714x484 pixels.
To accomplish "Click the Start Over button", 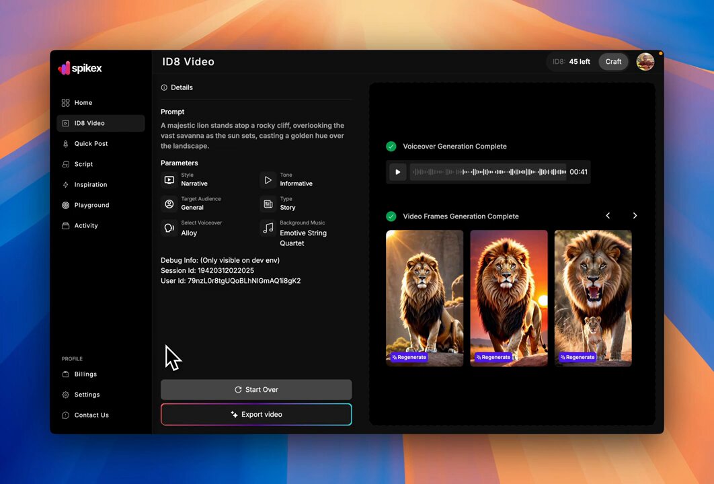I will (x=256, y=390).
